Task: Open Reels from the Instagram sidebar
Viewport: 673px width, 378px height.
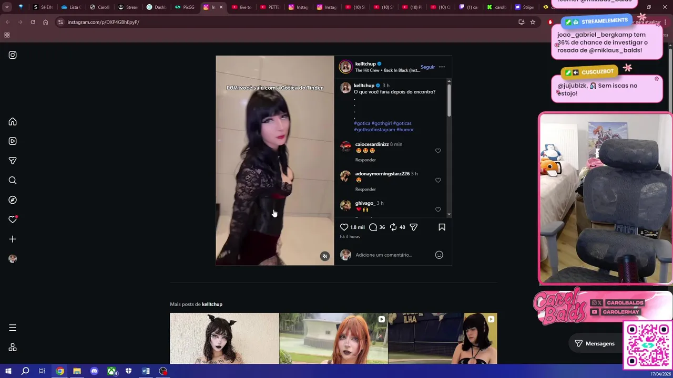Action: pos(13,141)
